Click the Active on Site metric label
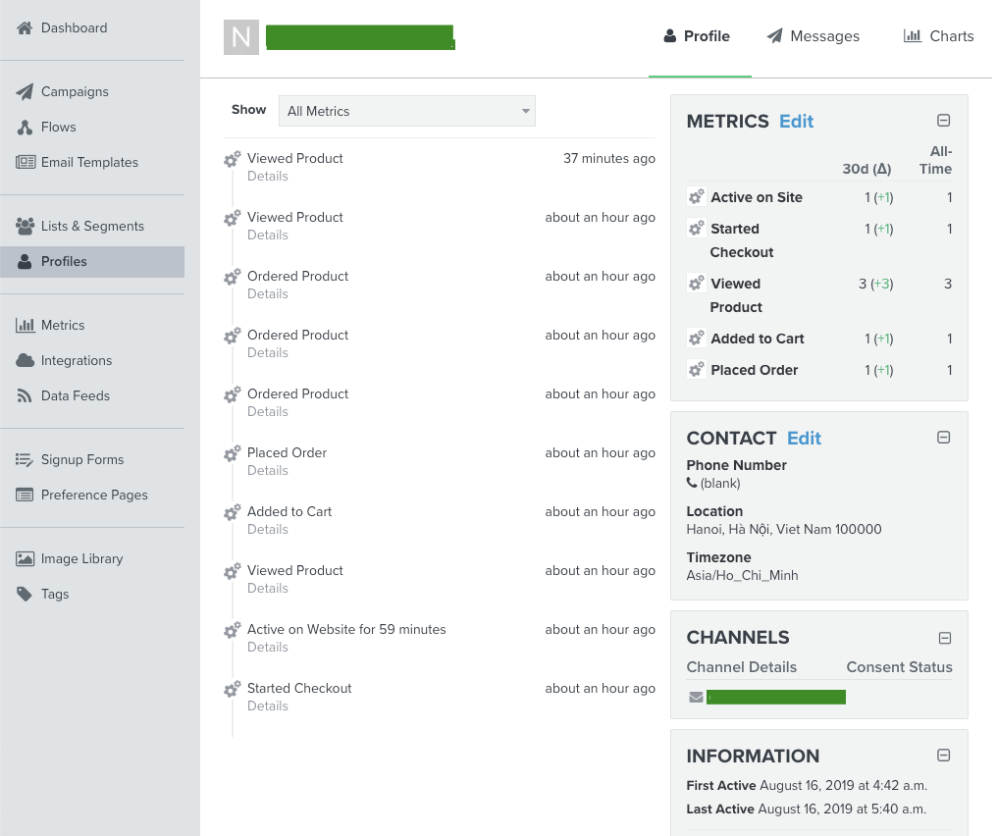Viewport: 997px width, 836px height. (757, 197)
